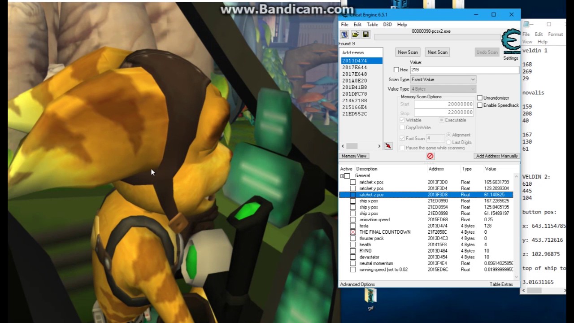Click the save floppy disk icon

[365, 35]
